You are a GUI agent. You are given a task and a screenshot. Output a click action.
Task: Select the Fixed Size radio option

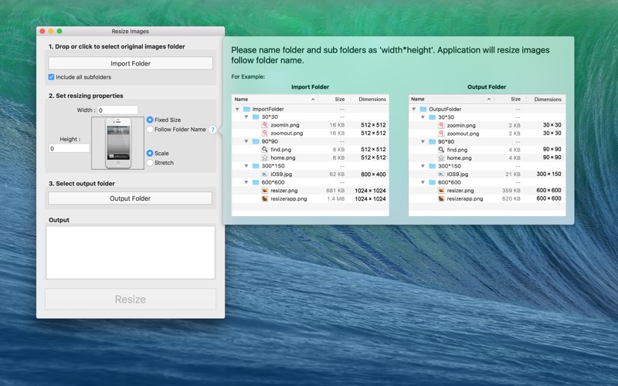150,120
